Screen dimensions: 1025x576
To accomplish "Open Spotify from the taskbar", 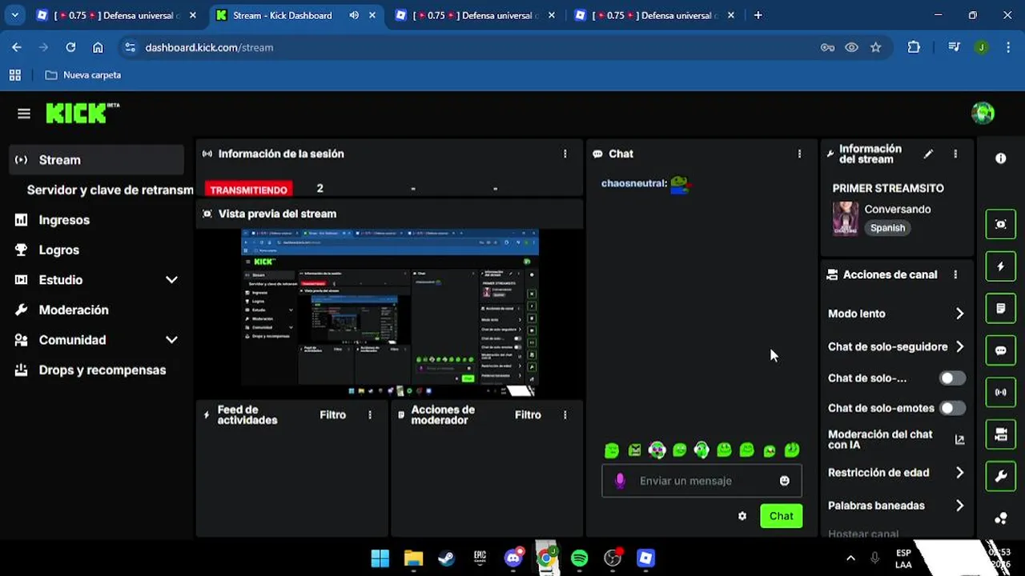I will (580, 558).
